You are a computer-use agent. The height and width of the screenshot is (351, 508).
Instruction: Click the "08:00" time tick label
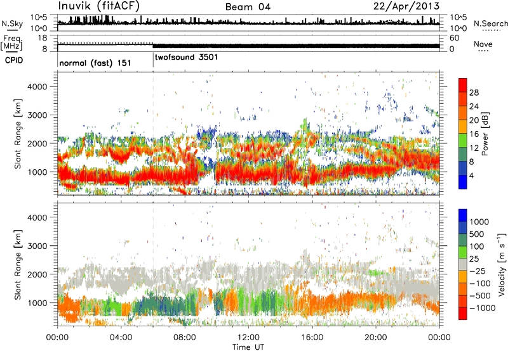185,338
